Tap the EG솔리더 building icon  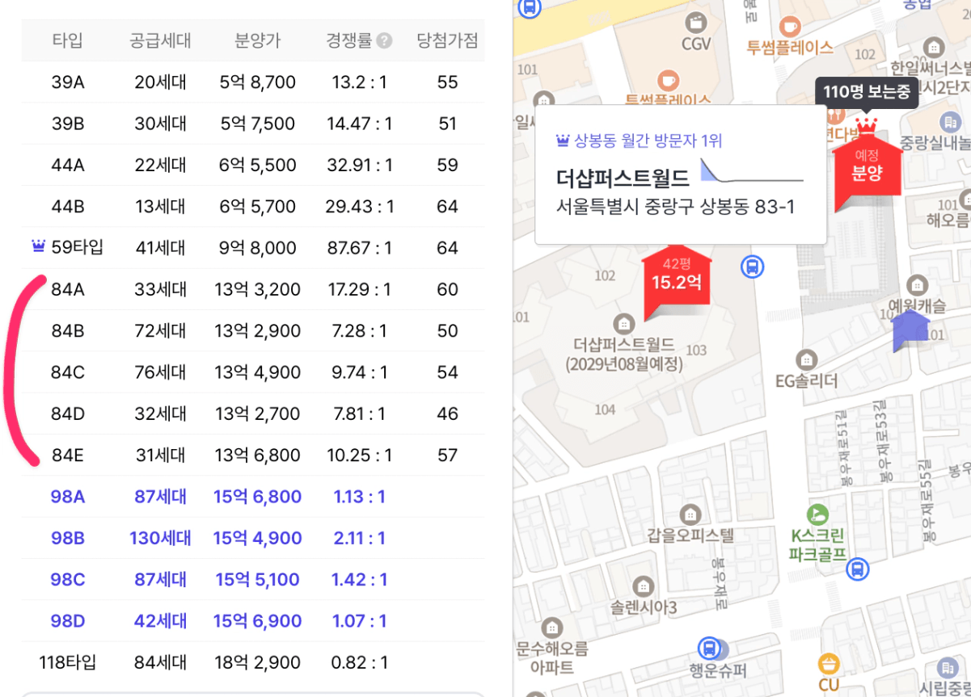(805, 359)
